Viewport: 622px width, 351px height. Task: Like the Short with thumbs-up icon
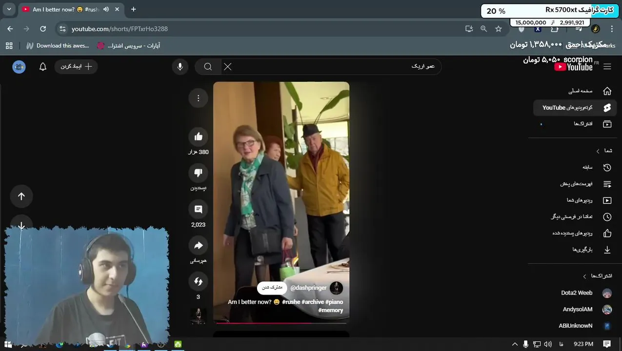(198, 136)
